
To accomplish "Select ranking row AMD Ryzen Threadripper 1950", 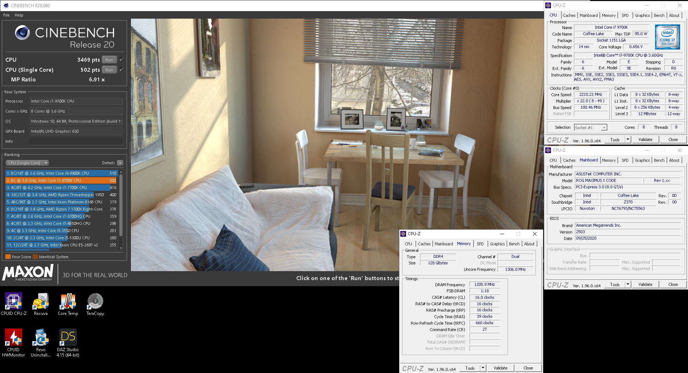I will click(61, 195).
